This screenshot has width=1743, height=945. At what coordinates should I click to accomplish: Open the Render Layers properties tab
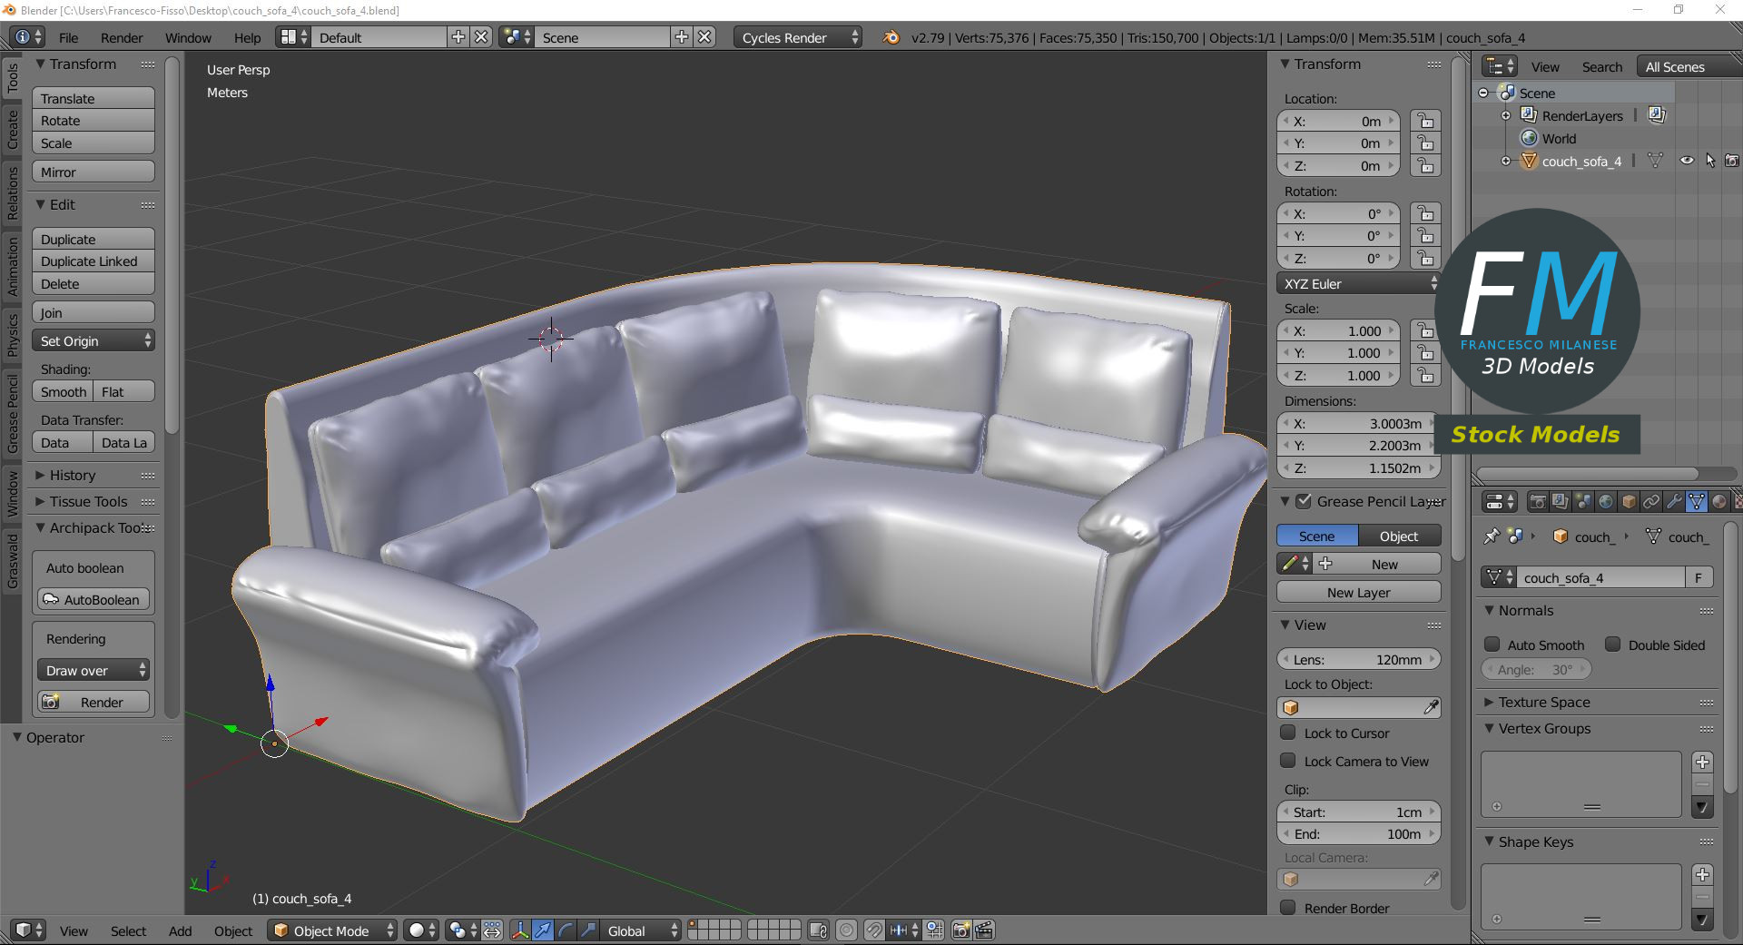(x=1560, y=502)
